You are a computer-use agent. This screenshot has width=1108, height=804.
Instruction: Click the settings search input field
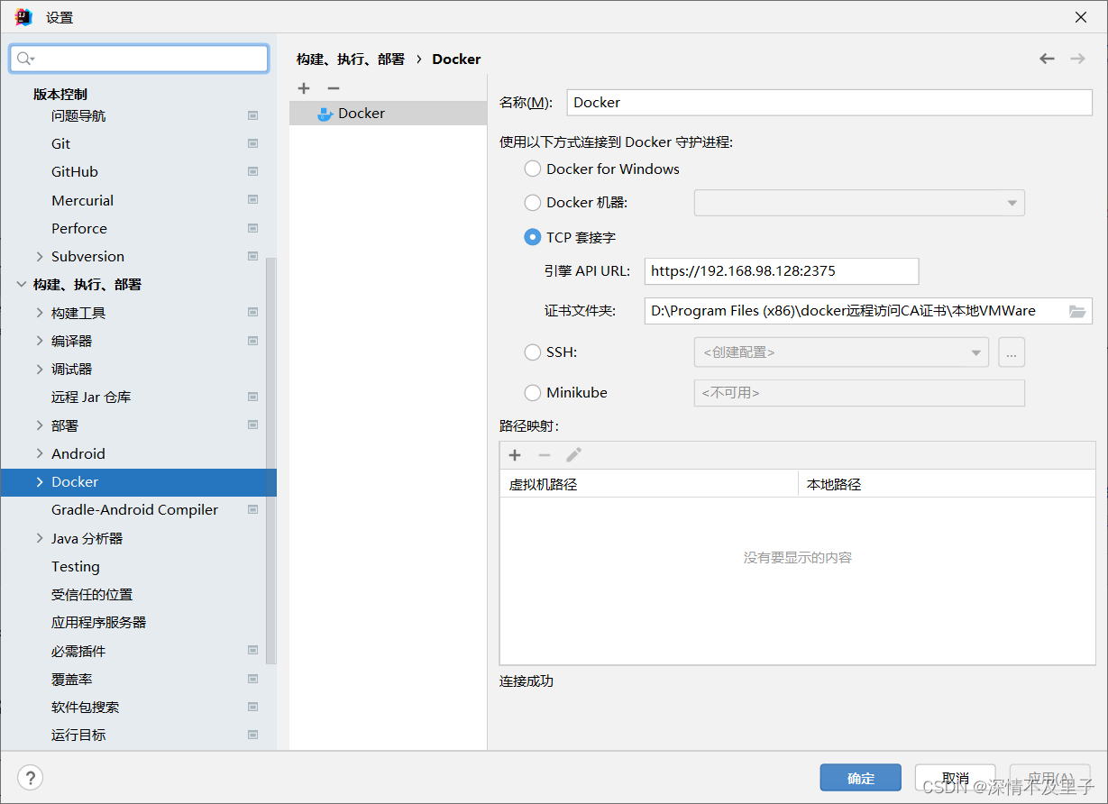pos(139,59)
